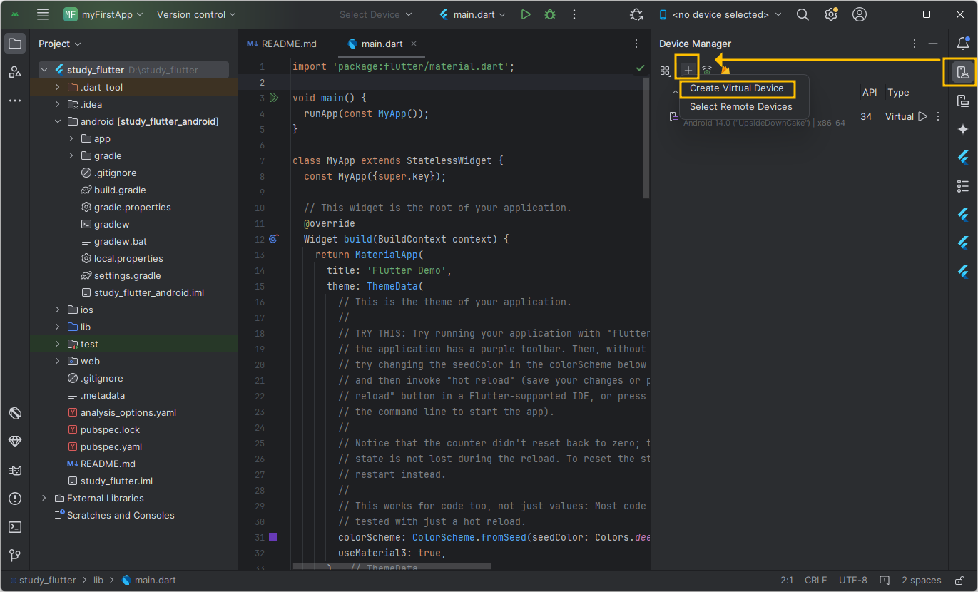Open the editor tabs three-dot menu
Viewport: 978px width, 592px height.
[636, 44]
